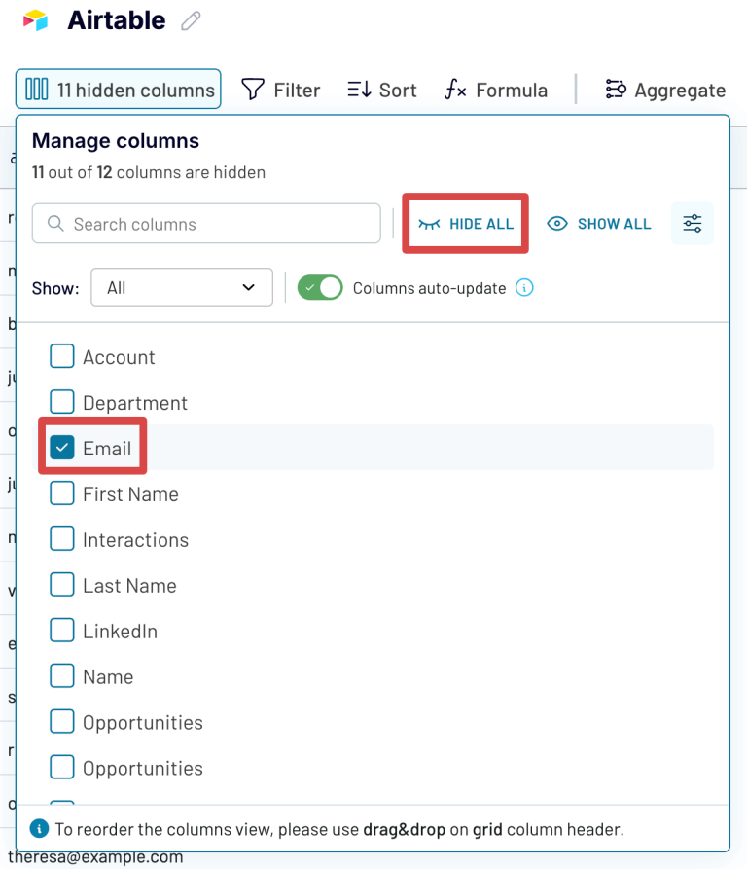Uncheck the Email column checkbox
Screen dimensions: 747x869
61,448
